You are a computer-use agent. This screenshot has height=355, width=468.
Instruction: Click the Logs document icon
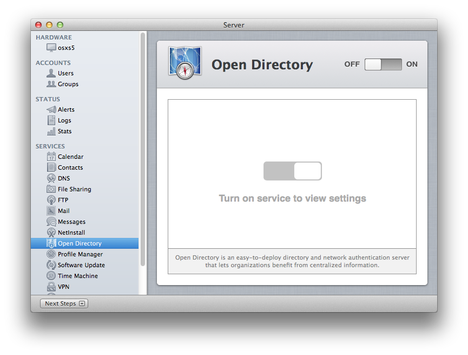51,120
